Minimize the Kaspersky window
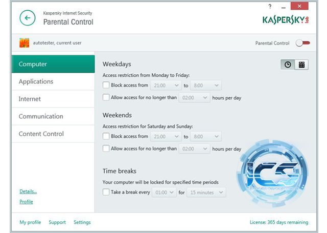Viewport: 327px width, 233px height. (283, 7)
